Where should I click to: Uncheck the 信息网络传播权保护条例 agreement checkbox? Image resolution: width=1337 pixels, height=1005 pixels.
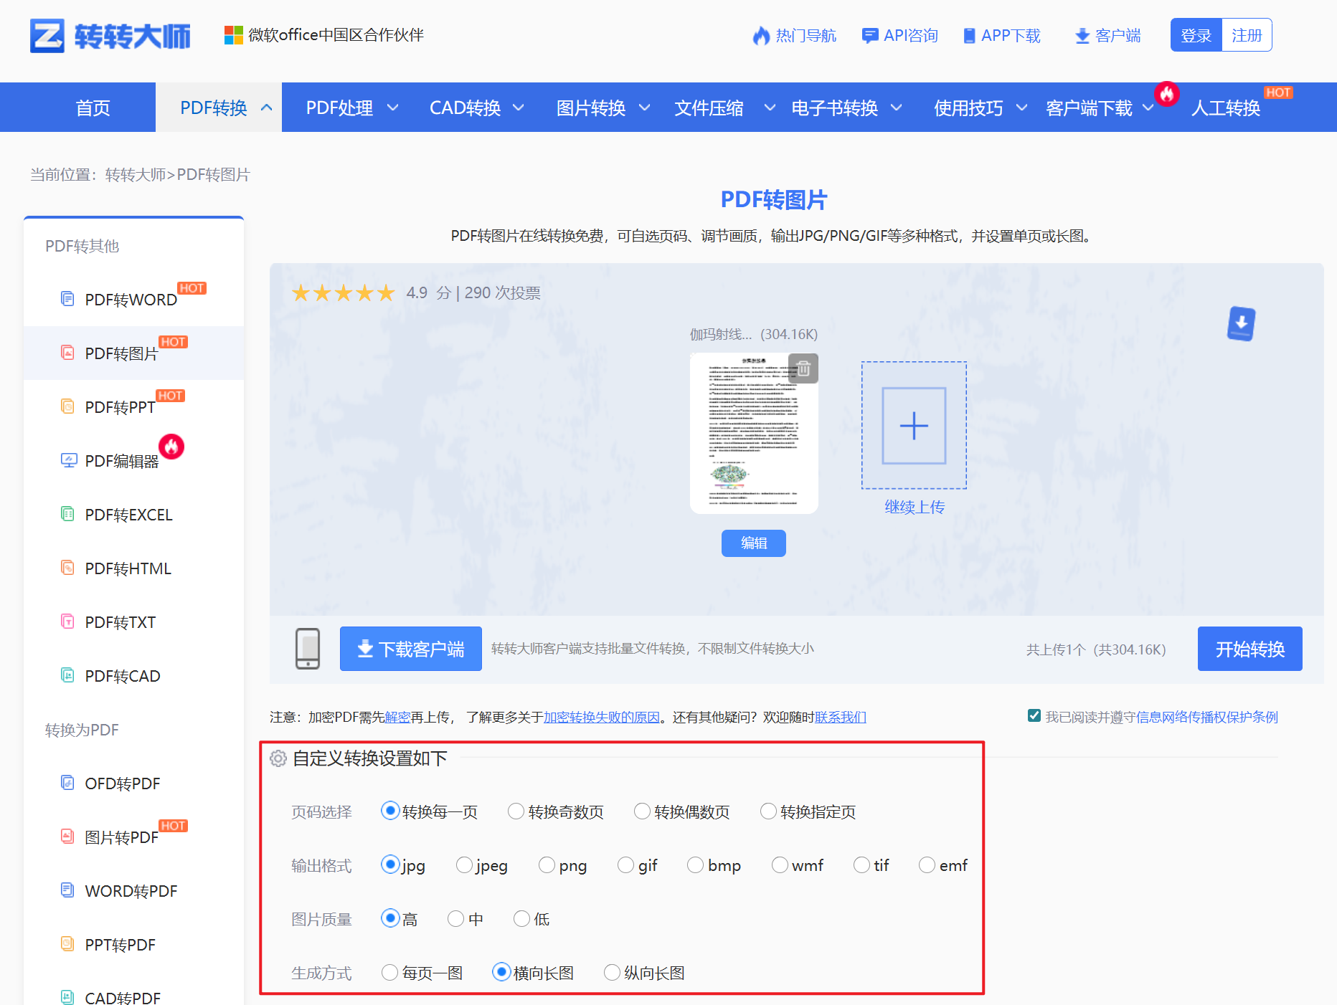pos(1033,715)
